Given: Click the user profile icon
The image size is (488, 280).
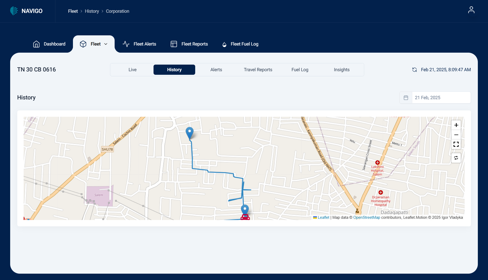Looking at the screenshot, I should click(471, 10).
